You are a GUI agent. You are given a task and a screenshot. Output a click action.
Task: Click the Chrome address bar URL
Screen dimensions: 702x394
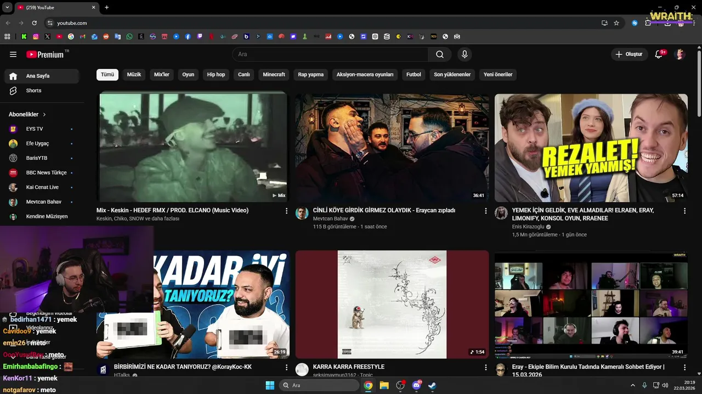72,23
